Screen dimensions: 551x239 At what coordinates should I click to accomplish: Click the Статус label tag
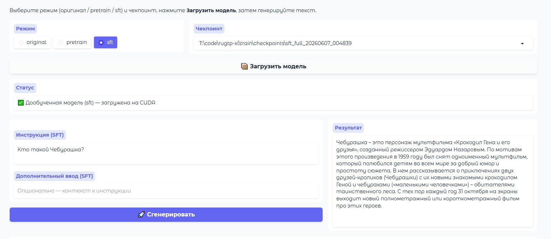pyautogui.click(x=25, y=88)
